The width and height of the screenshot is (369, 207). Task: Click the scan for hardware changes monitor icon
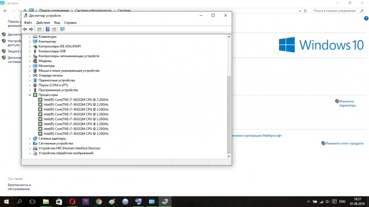(x=62, y=29)
